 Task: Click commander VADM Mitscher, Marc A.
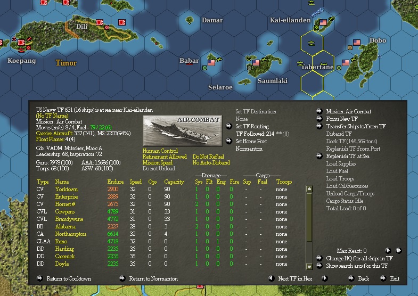click(x=70, y=148)
